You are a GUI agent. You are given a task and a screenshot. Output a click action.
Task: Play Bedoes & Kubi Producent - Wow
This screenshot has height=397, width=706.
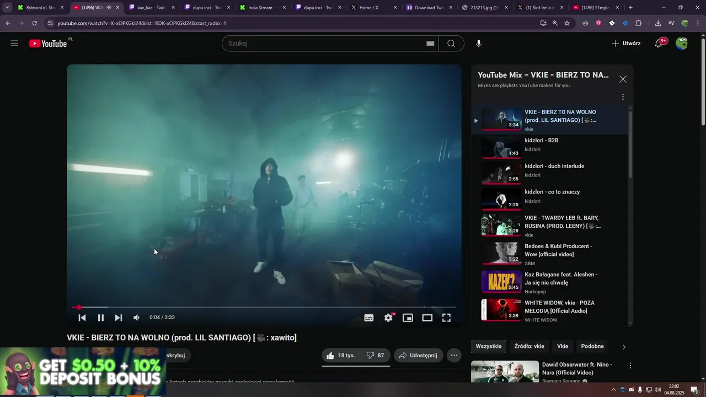click(550, 254)
